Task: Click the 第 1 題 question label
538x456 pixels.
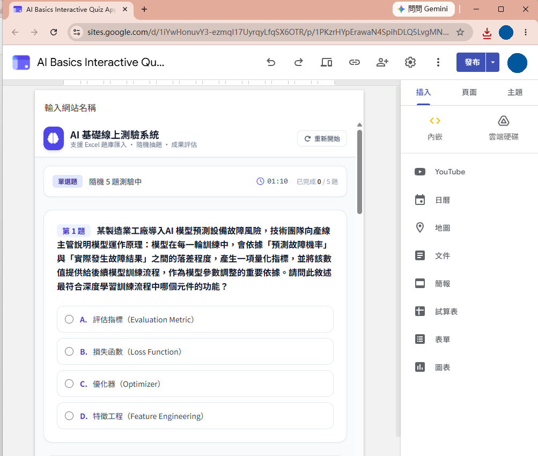Action: (73, 231)
